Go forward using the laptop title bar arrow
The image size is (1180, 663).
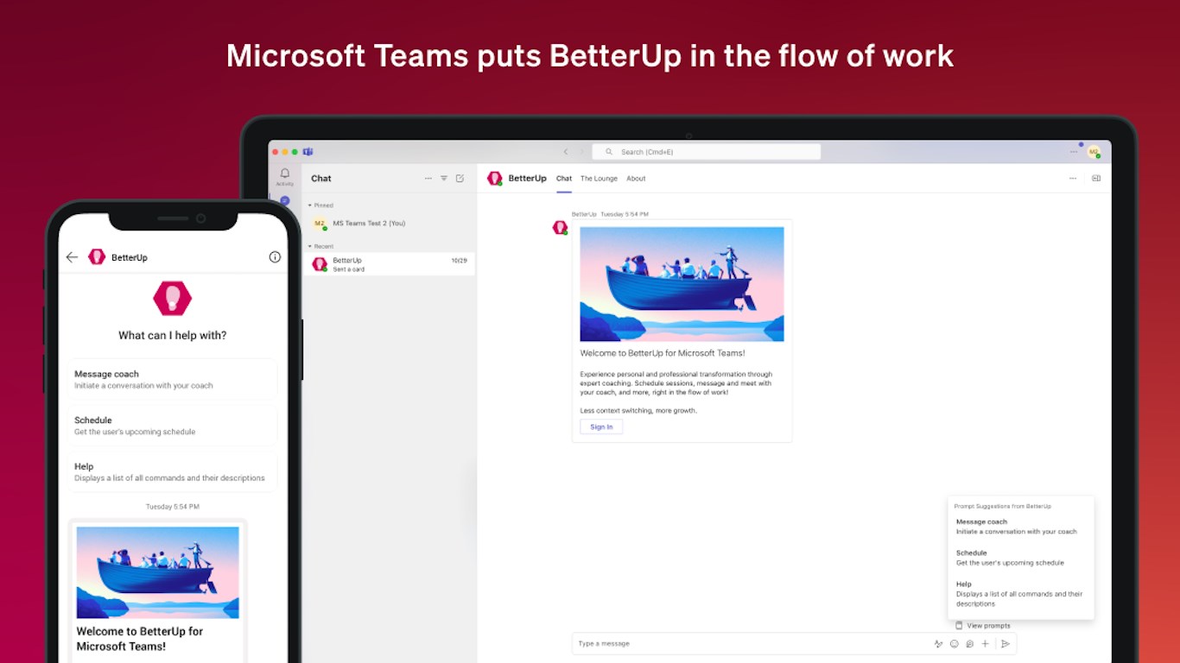pyautogui.click(x=582, y=152)
